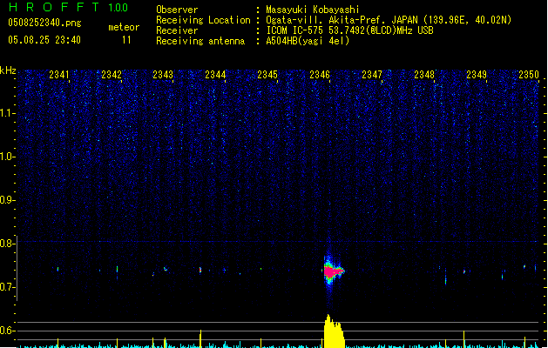
Task: Click the bright red meteor echo blob
Action: (x=330, y=271)
